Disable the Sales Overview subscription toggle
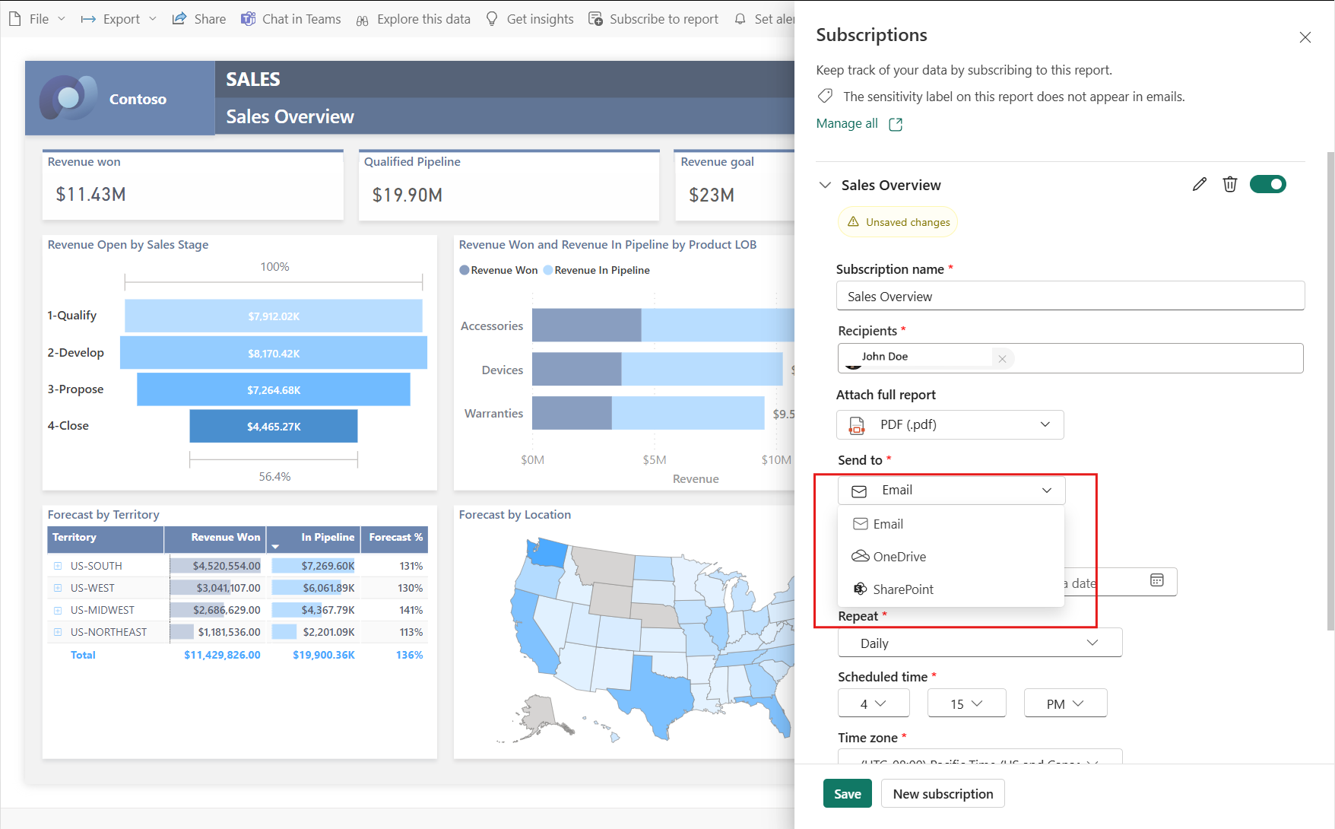Screen dimensions: 1335x829 click(1267, 183)
